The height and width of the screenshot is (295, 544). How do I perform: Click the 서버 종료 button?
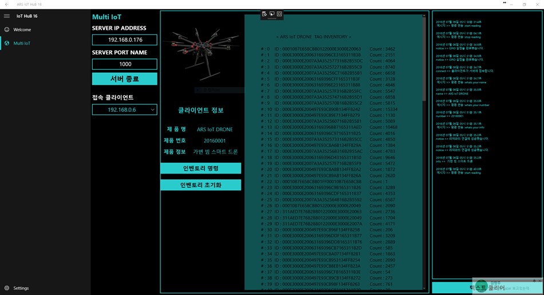125,79
